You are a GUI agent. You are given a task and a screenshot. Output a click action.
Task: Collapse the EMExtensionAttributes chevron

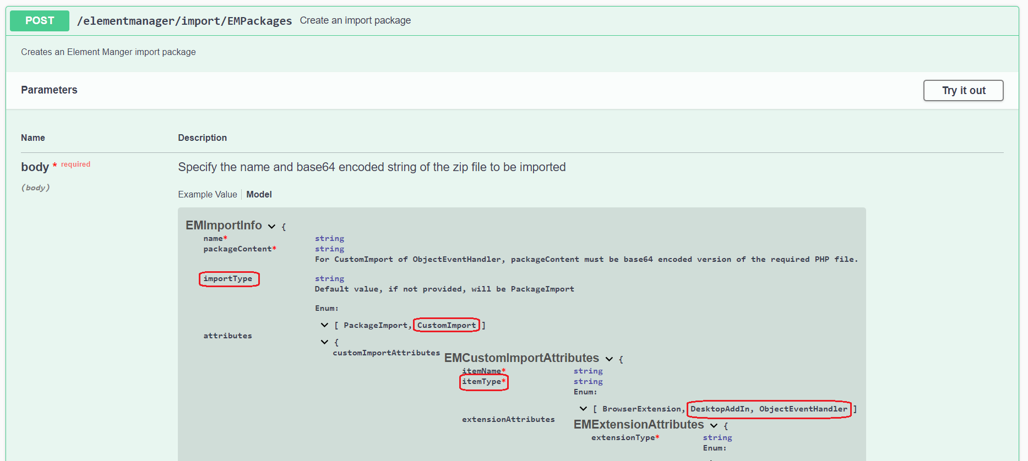714,426
